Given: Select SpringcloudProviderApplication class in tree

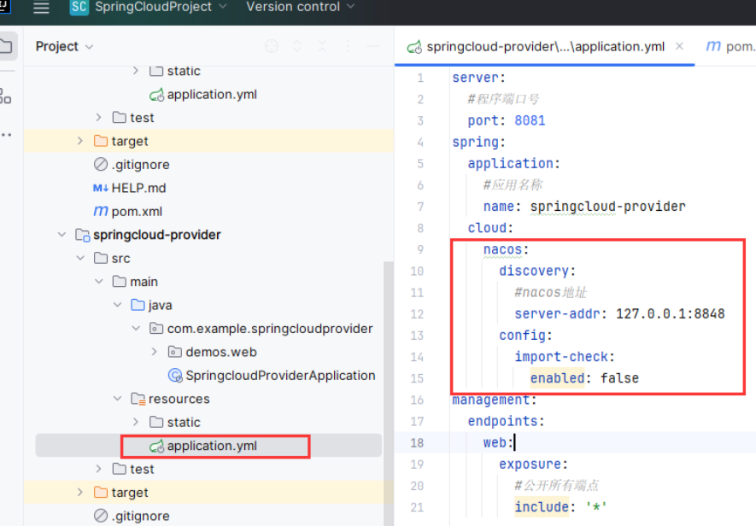Looking at the screenshot, I should click(279, 376).
